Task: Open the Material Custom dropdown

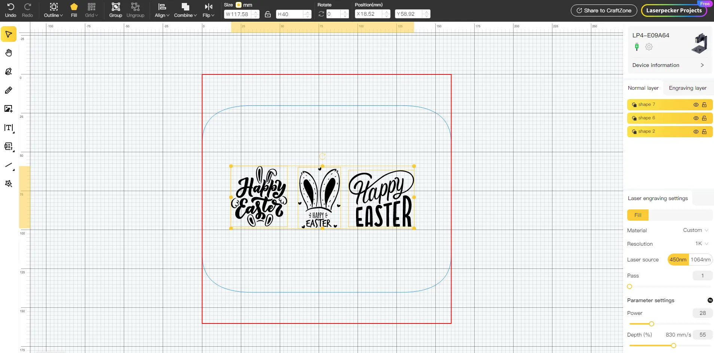Action: 695,230
